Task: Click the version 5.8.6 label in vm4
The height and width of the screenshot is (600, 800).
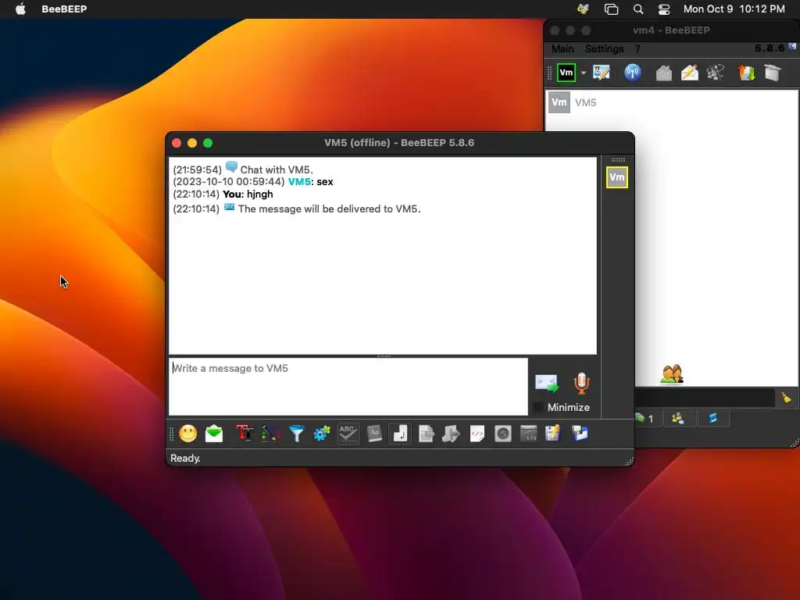Action: coord(770,48)
